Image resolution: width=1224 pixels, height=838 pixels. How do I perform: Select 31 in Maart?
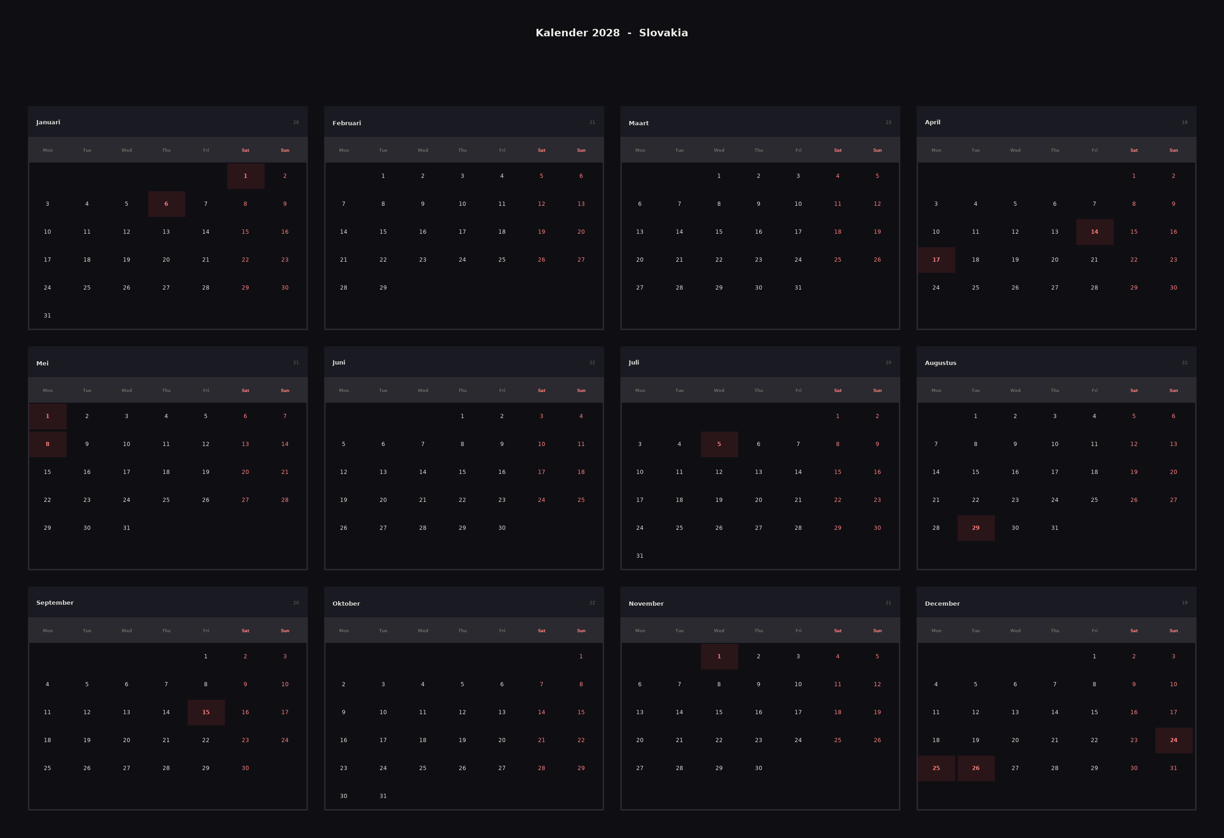pos(798,287)
